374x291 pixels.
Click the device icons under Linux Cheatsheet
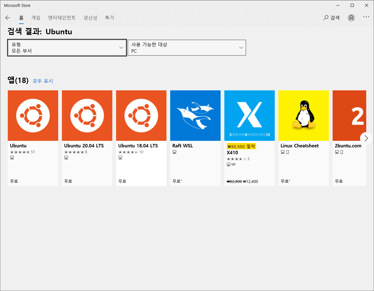(285, 152)
